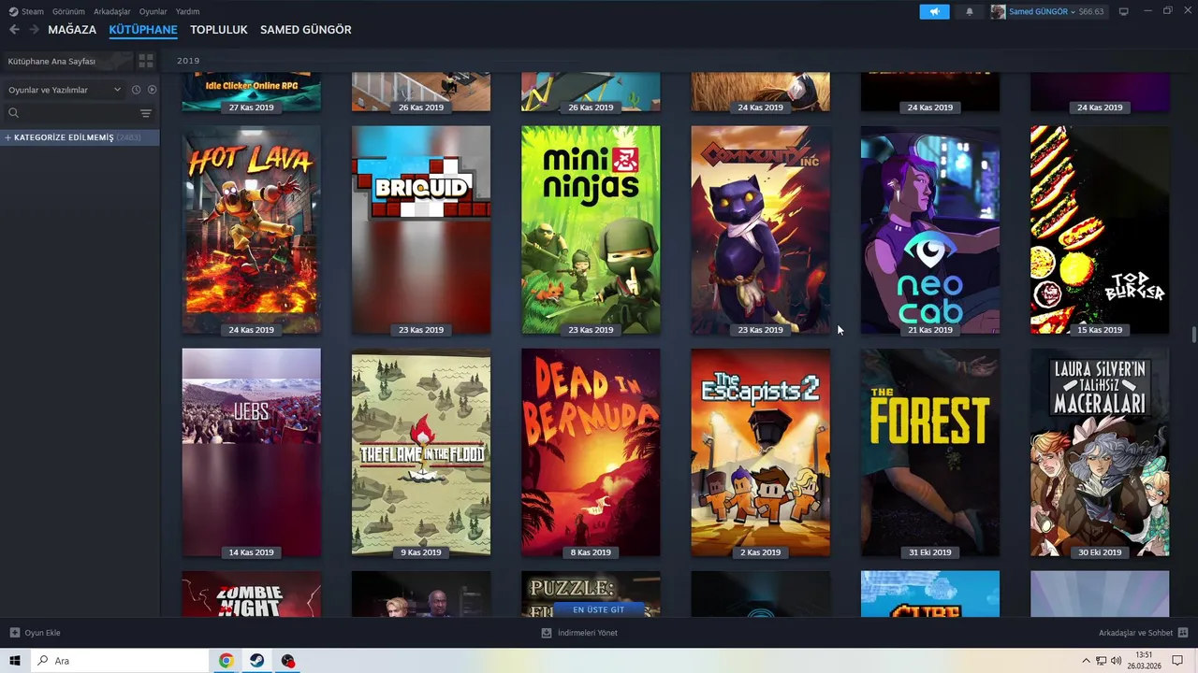This screenshot has width=1198, height=673.
Task: Open the Briquid game cover
Action: [x=420, y=230]
